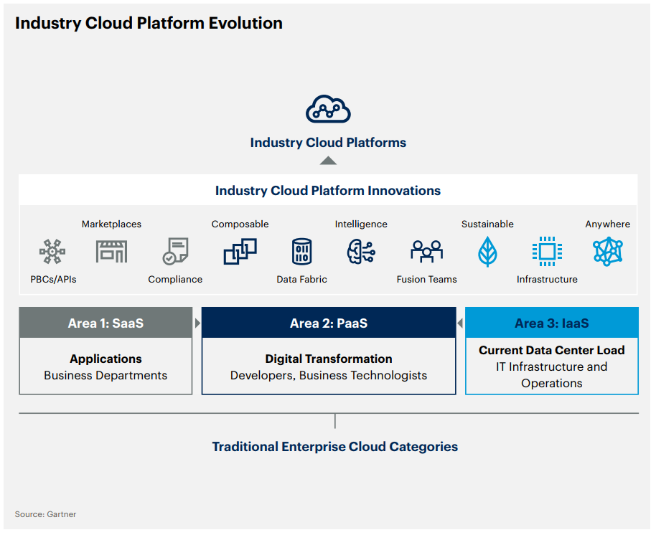The width and height of the screenshot is (656, 535).
Task: Click the Infrastructure label
Action: pyautogui.click(x=547, y=279)
